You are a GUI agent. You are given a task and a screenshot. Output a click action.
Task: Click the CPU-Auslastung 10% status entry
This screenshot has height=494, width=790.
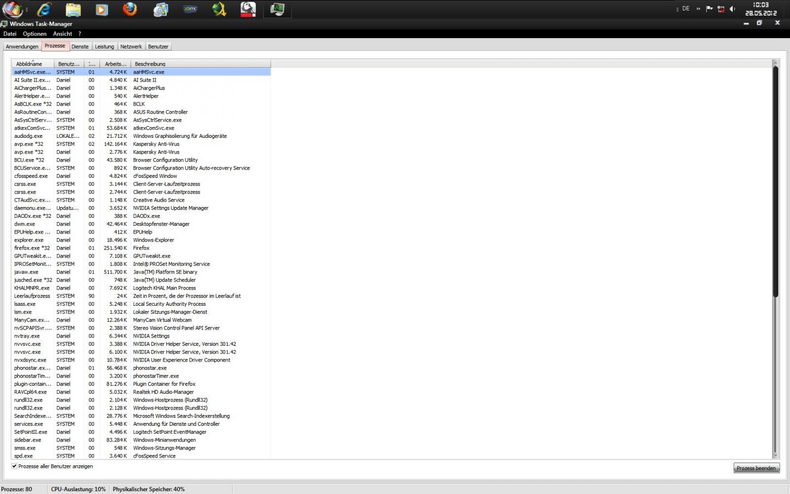pos(78,489)
